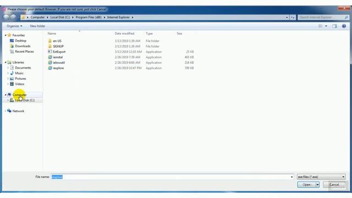
Task: Click the File folder type for en-US
Action: click(x=152, y=41)
